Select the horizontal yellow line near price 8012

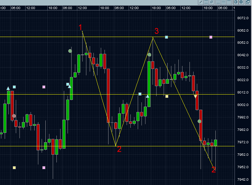click(x=117, y=94)
